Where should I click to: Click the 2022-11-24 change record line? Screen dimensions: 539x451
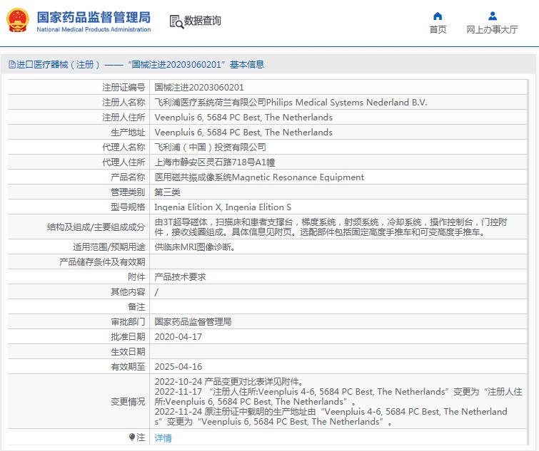331,416
